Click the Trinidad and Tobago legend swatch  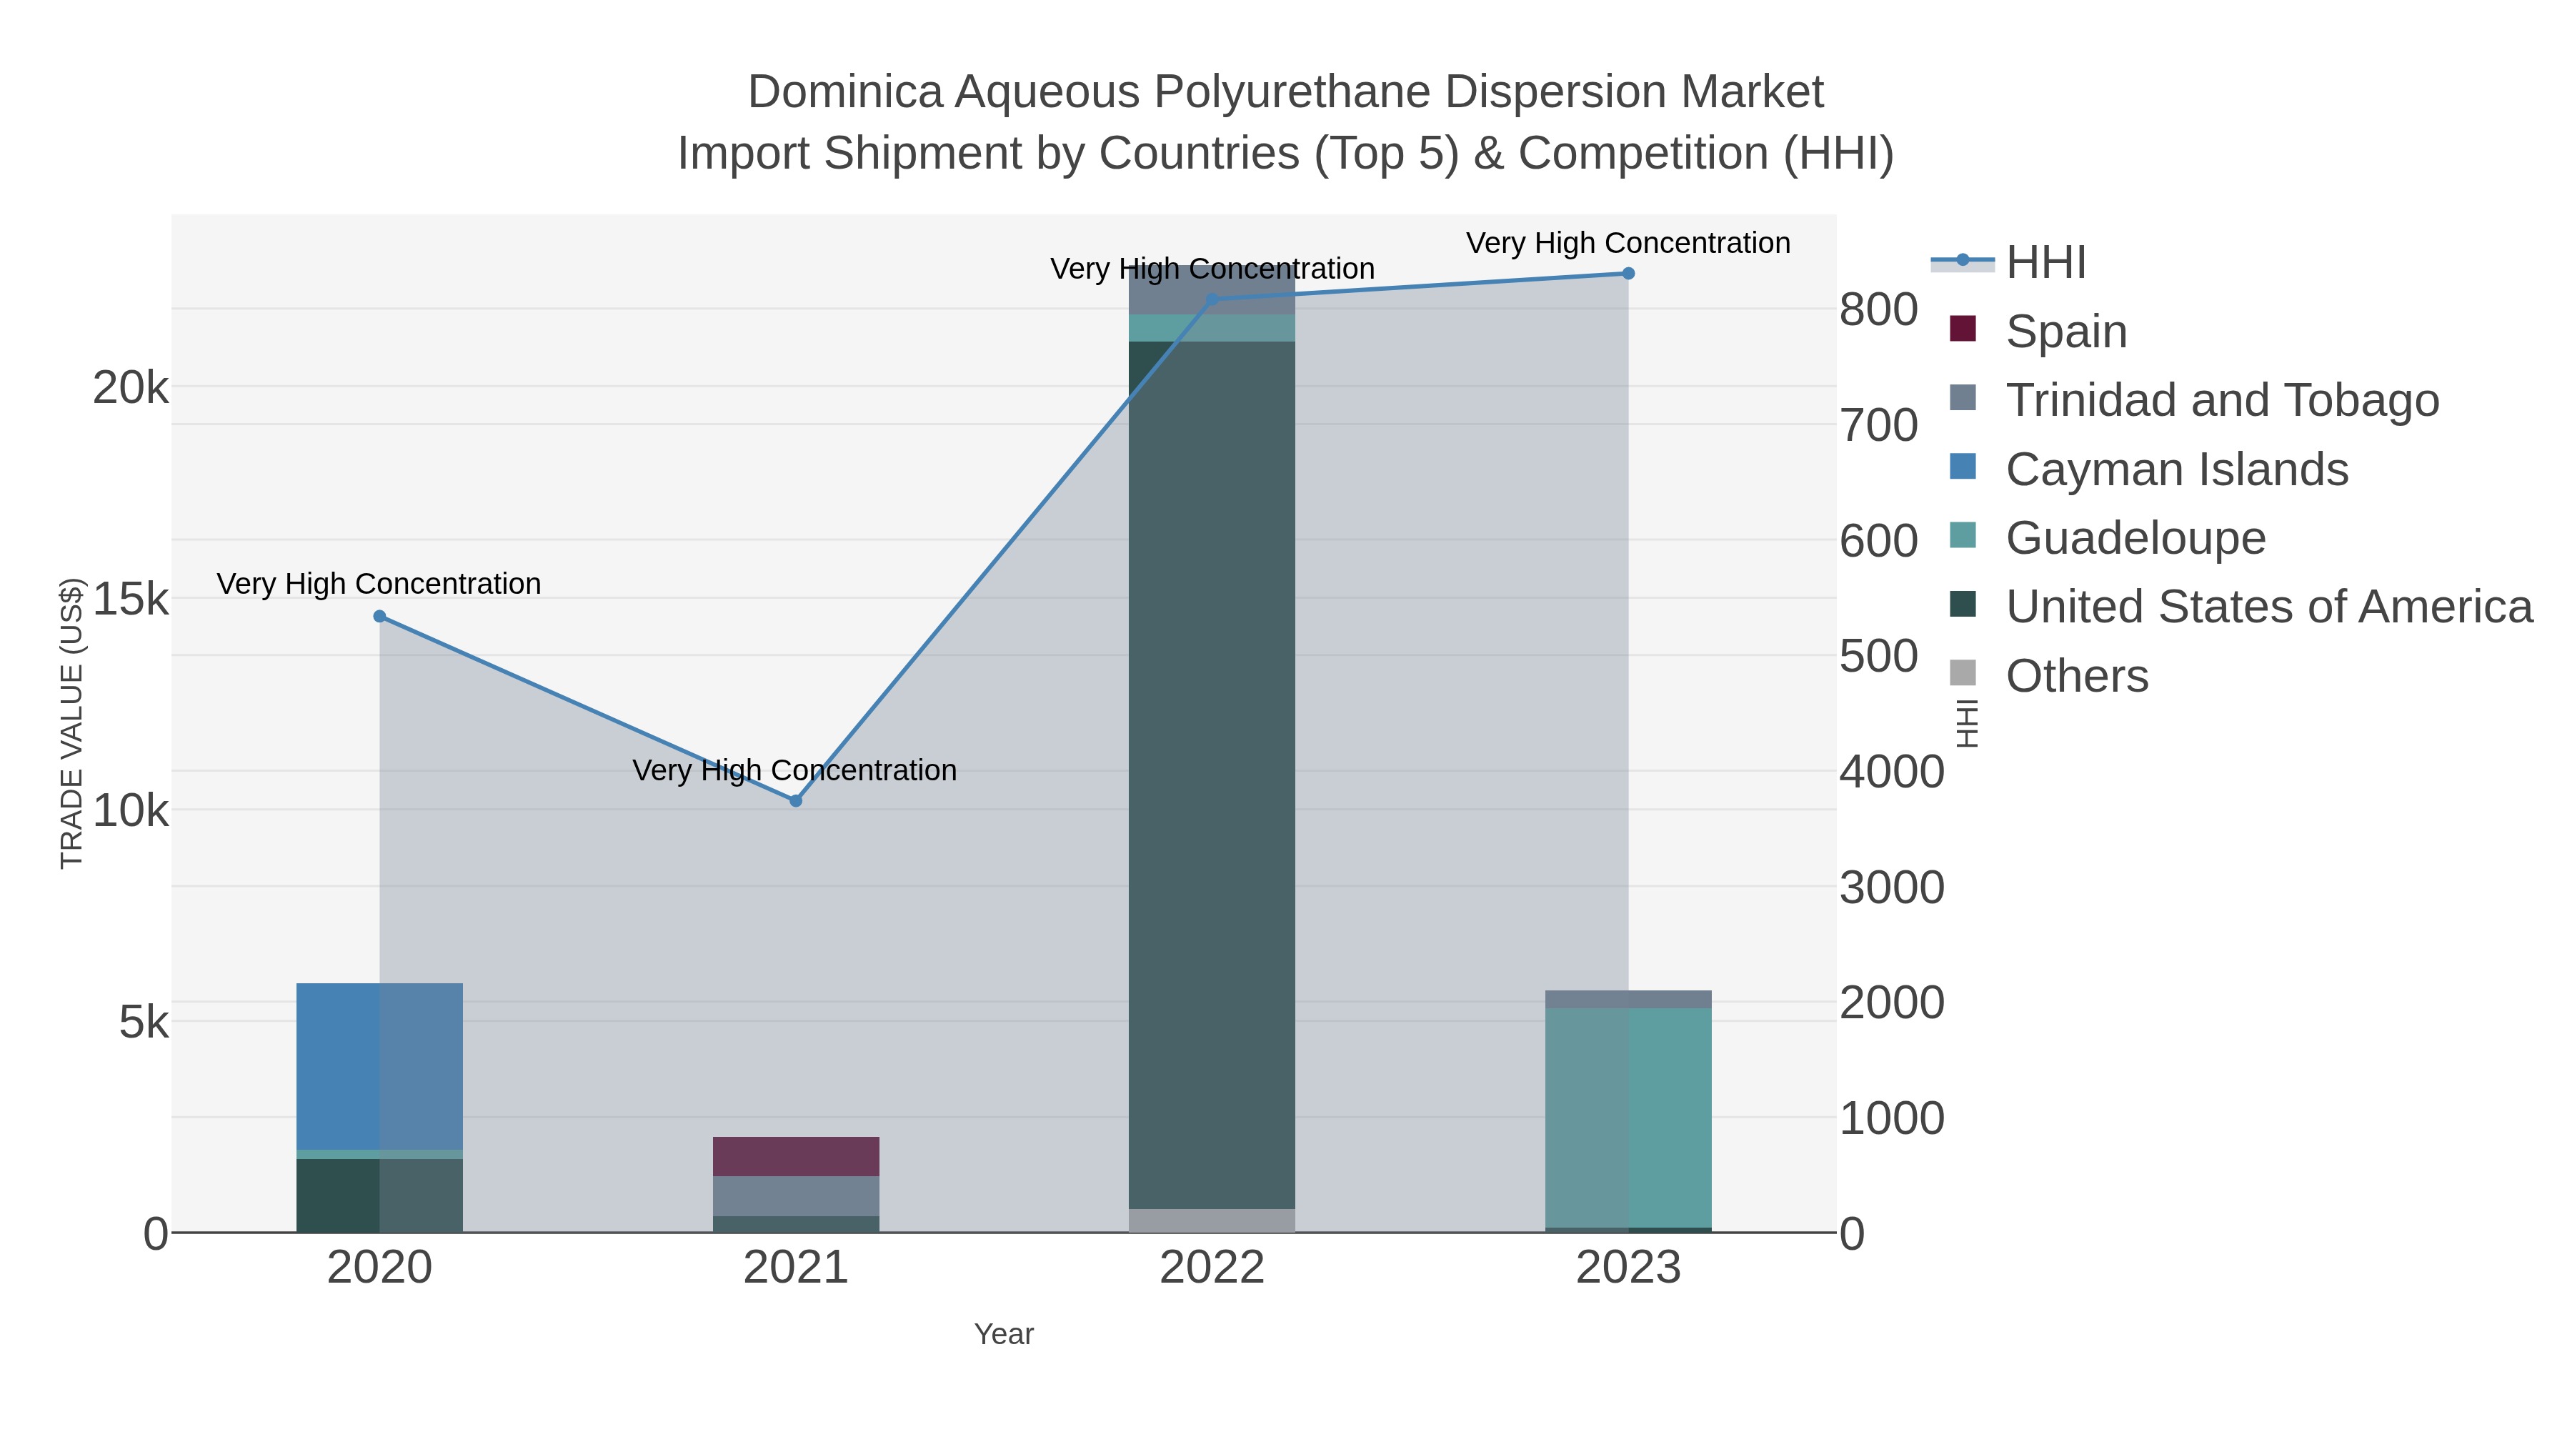point(1963,397)
